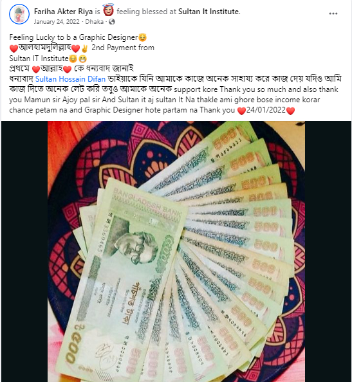Click the BANGLADESH BANK text on the note
The width and height of the screenshot is (352, 382).
[147, 203]
